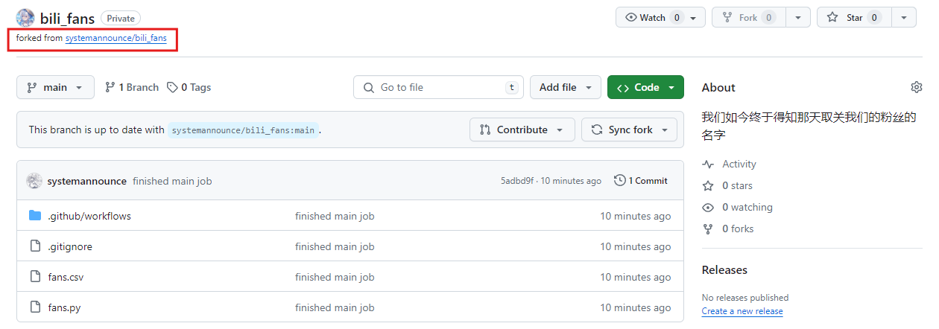Image resolution: width=939 pixels, height=329 pixels.
Task: Click the systemannounce commit author avatar
Action: [34, 181]
